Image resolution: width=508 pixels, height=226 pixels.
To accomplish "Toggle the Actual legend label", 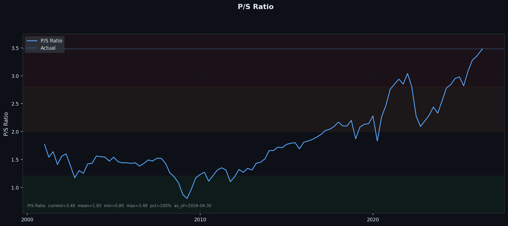I will point(48,48).
